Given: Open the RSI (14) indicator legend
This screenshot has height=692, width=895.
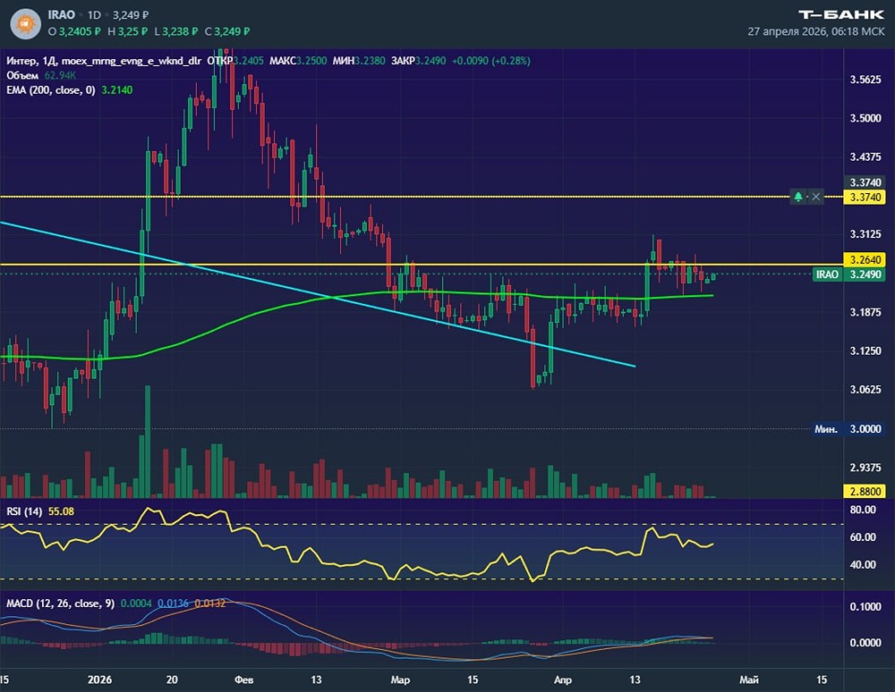Looking at the screenshot, I should tap(24, 511).
